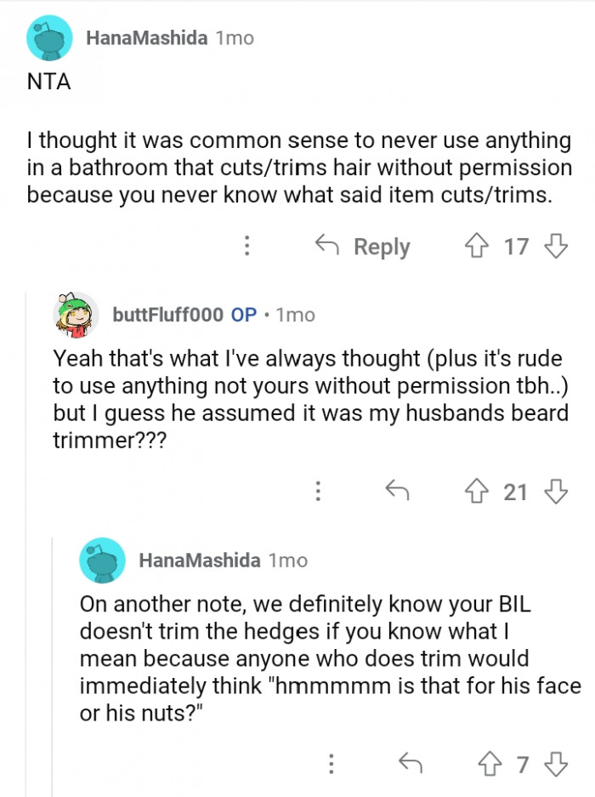
Task: Open three-dot menu on the hedges comment
Action: tap(332, 764)
